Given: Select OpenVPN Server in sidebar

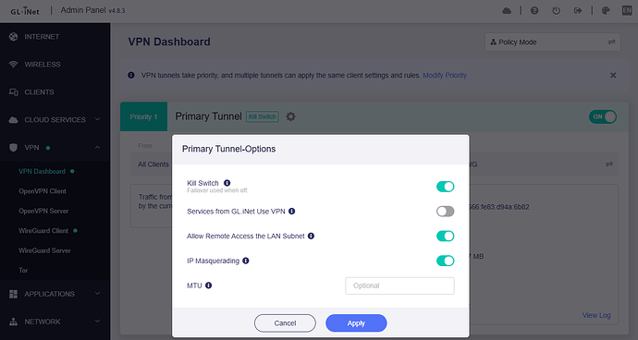Looking at the screenshot, I should [43, 211].
